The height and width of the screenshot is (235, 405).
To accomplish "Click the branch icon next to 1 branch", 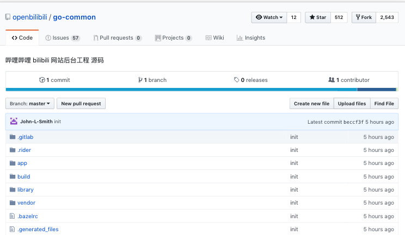I will [x=140, y=80].
